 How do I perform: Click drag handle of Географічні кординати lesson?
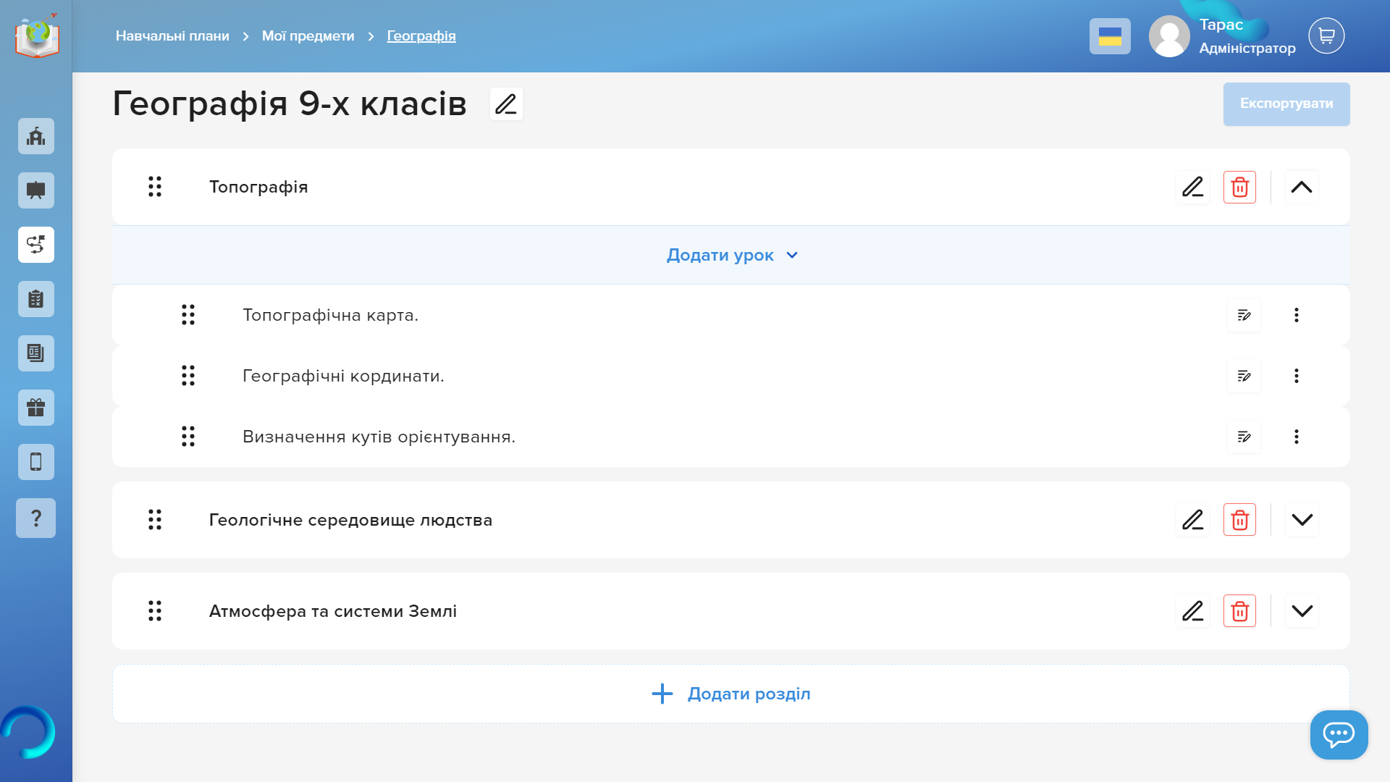188,376
